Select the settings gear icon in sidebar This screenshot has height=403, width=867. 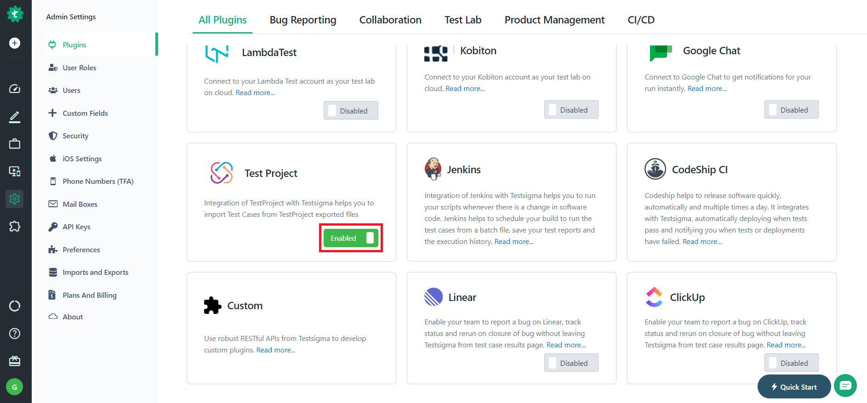[15, 199]
